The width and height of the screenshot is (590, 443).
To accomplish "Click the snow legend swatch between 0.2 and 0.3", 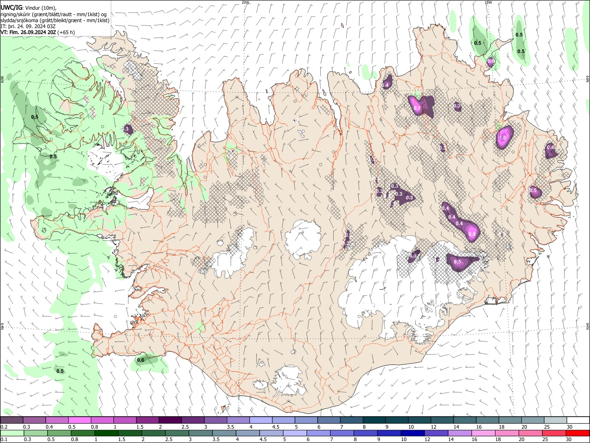I will 12,420.
